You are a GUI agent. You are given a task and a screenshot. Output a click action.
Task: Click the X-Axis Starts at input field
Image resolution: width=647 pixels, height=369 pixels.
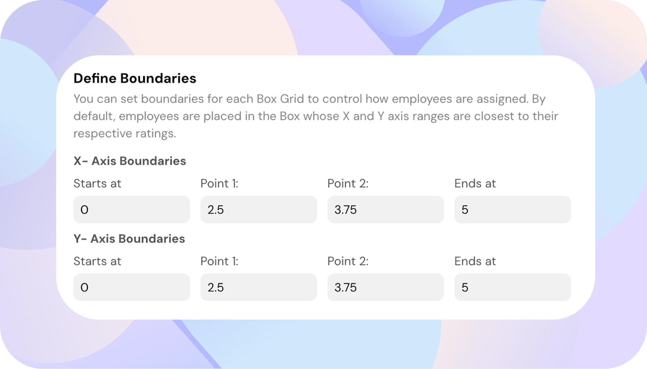tap(131, 210)
